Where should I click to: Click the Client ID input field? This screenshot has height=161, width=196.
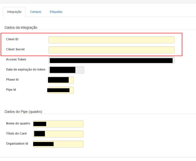pyautogui.click(x=111, y=40)
